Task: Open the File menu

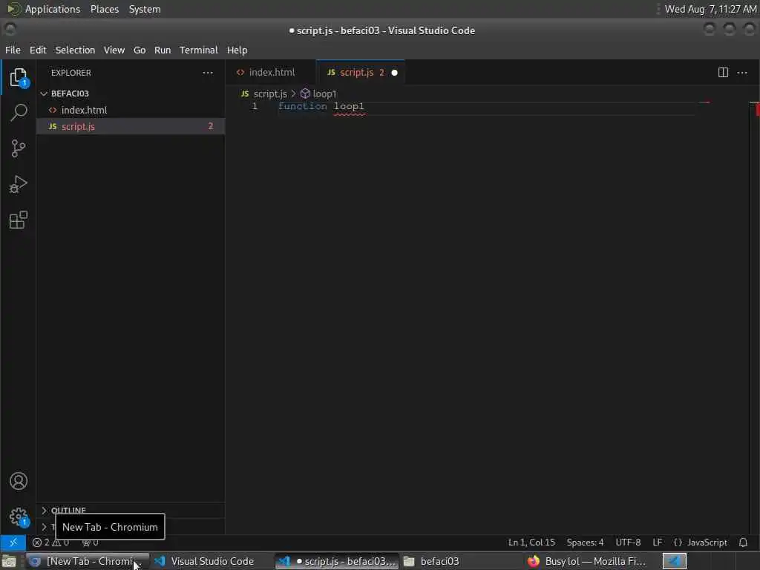Action: [x=13, y=50]
